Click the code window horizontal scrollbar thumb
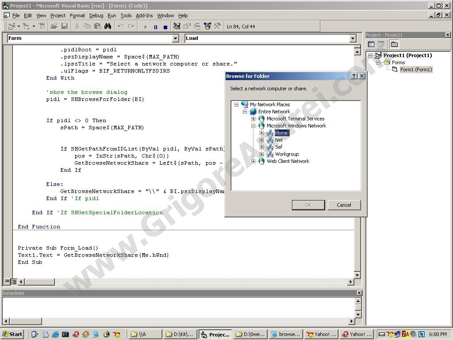Screen dimensions: 453x340 click(39, 281)
